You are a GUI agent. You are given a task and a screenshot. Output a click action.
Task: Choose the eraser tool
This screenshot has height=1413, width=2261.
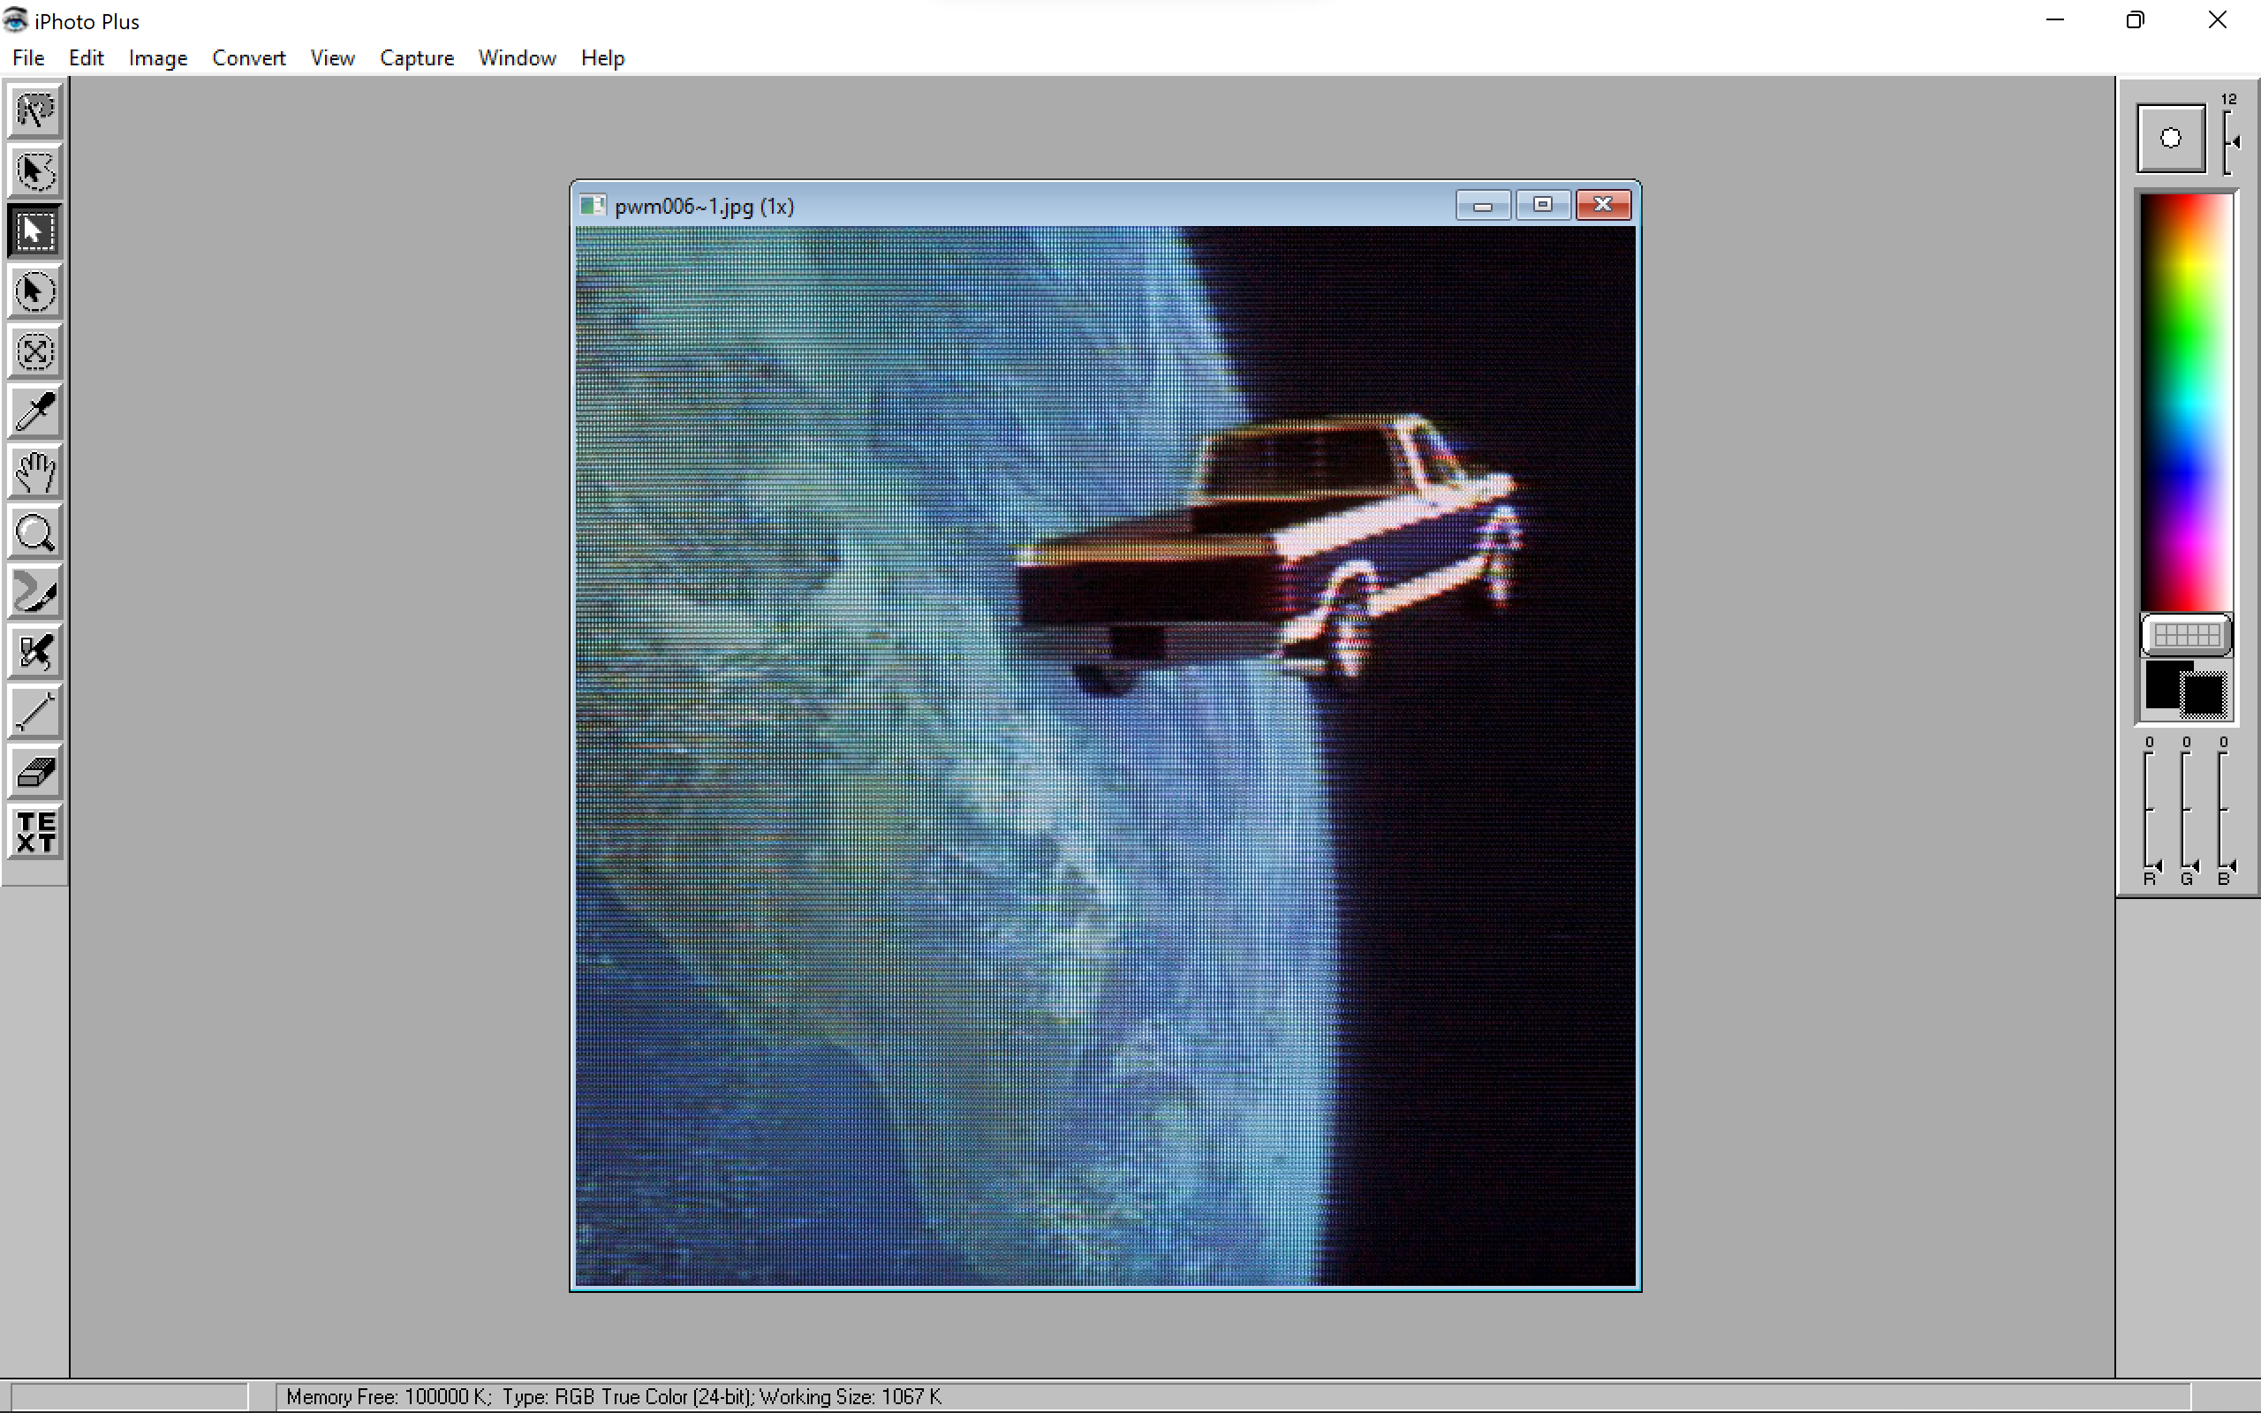34,771
